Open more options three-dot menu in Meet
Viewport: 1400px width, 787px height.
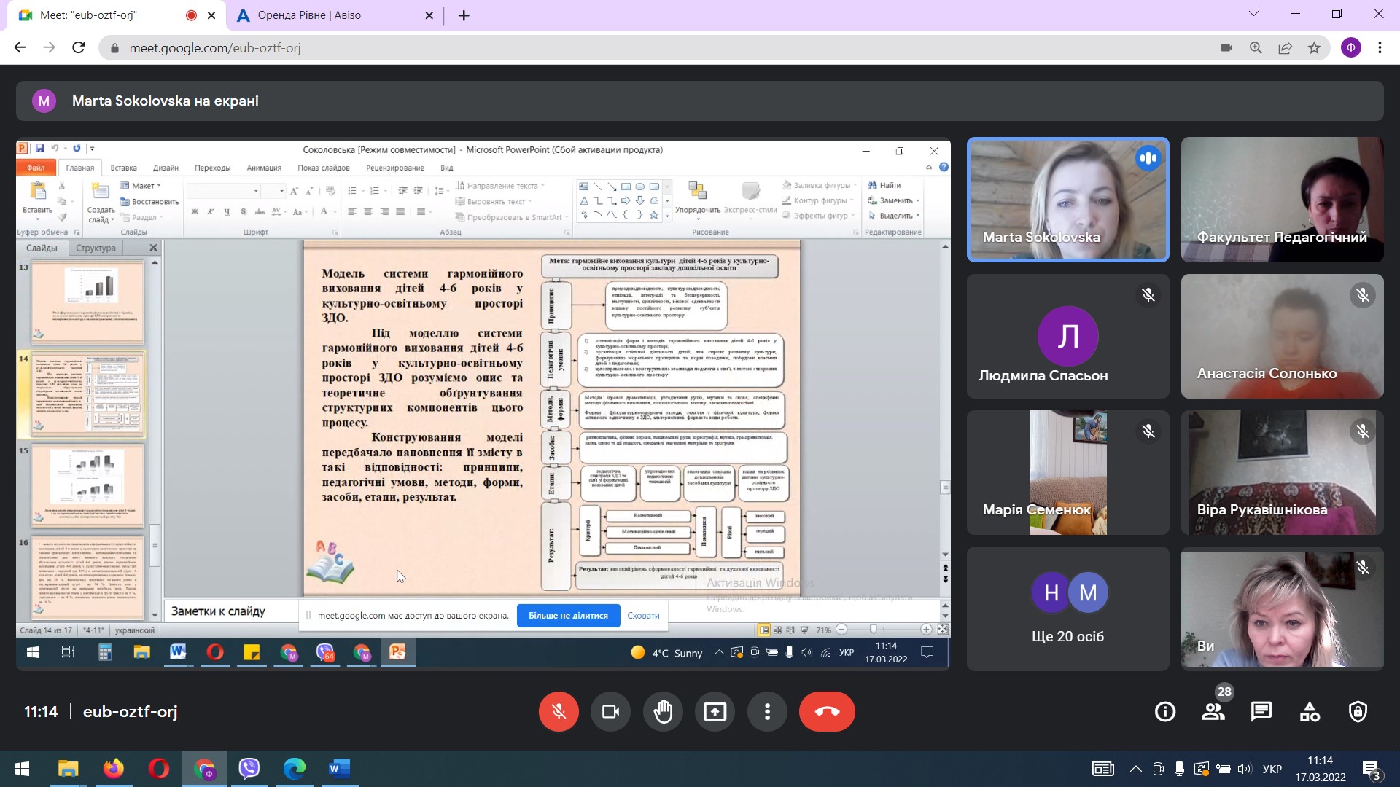(x=767, y=711)
